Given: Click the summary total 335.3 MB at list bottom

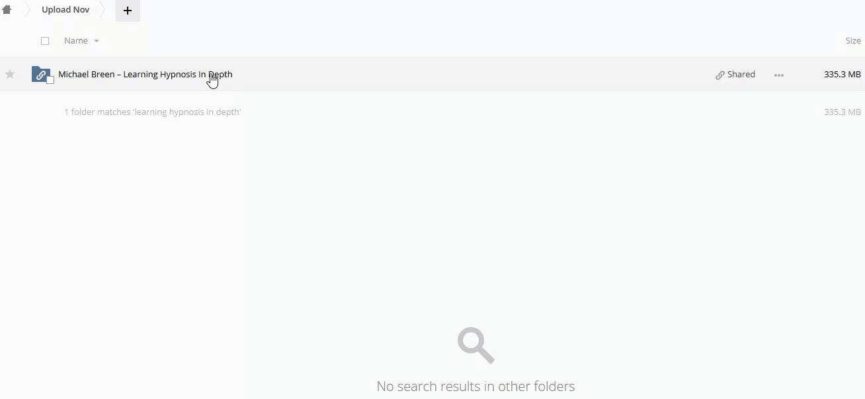Looking at the screenshot, I should (x=843, y=112).
